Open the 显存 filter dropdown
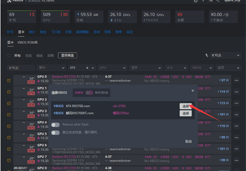Image resolution: width=246 pixels, height=171 pixels. [146, 68]
